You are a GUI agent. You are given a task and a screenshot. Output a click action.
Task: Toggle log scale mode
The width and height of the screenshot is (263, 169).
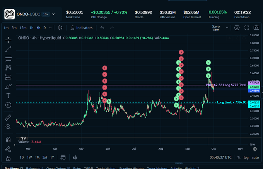point(246,158)
